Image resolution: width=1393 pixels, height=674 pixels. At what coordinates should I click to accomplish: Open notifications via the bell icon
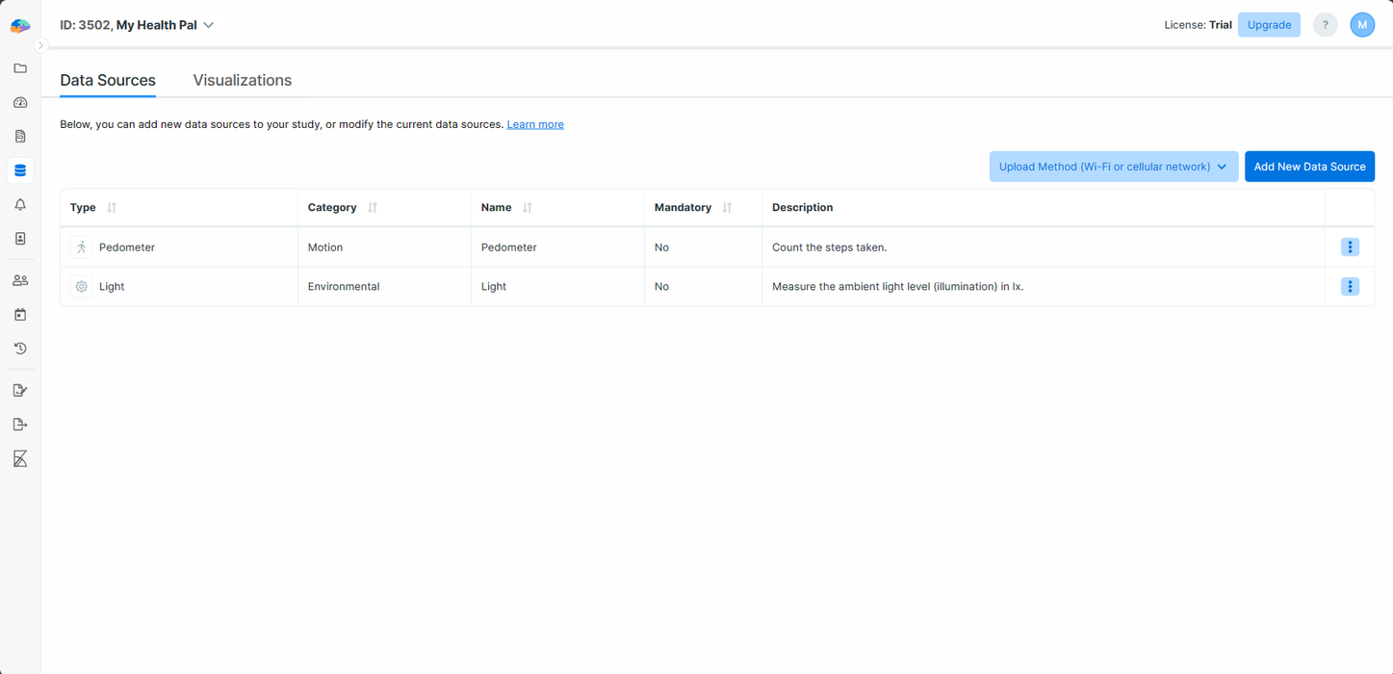[20, 203]
